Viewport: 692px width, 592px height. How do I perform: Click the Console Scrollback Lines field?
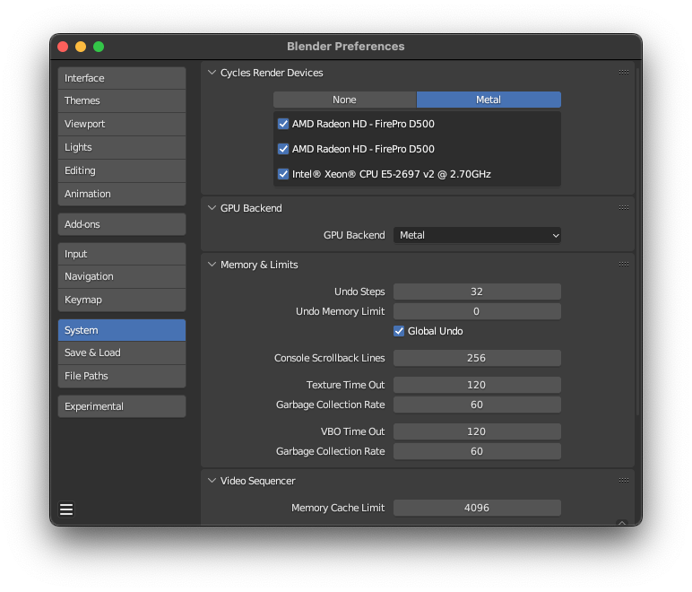[477, 358]
